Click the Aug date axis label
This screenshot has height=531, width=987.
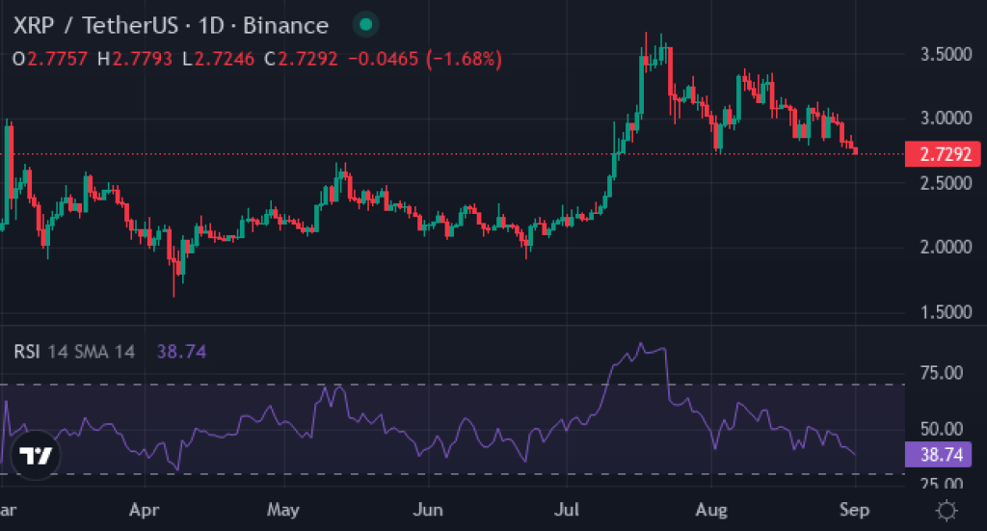[x=711, y=510]
